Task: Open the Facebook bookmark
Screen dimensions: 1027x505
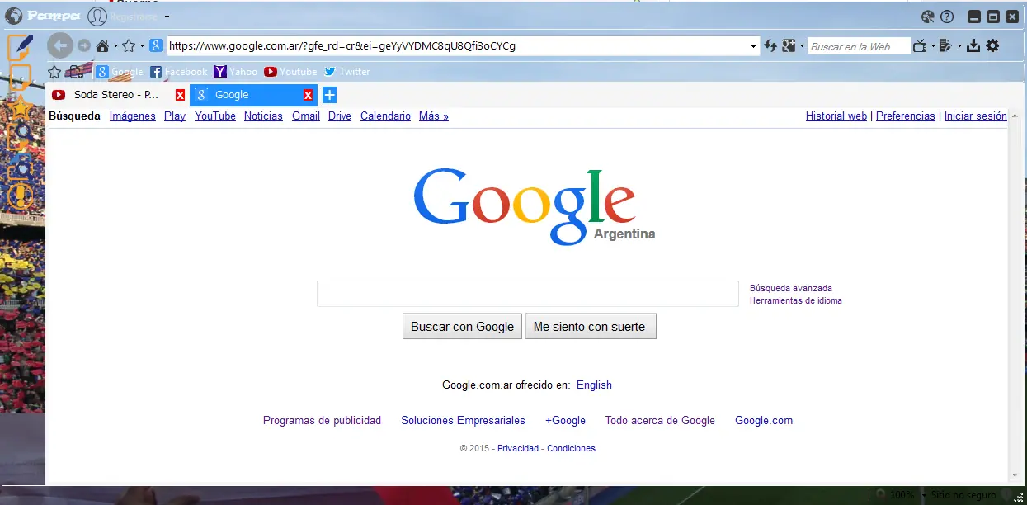Action: 179,72
